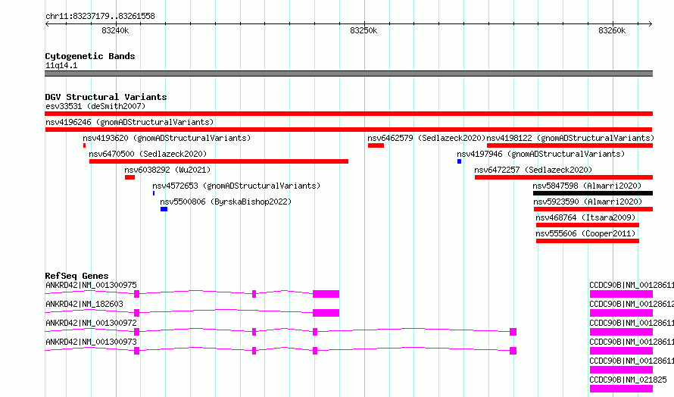Open the nsv4196246 gnomAD variant label
This screenshot has height=397, width=674.
(x=129, y=122)
